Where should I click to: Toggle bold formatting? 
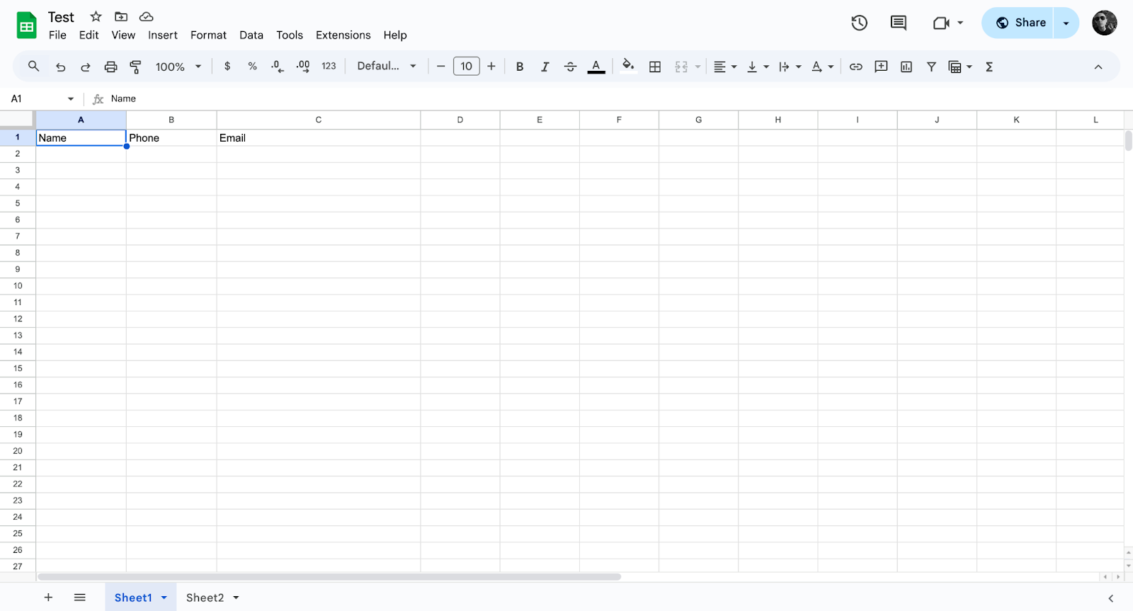519,67
